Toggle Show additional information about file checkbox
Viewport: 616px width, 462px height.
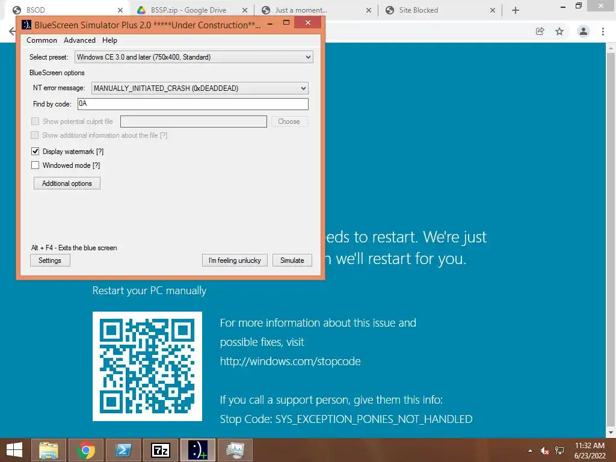[34, 135]
